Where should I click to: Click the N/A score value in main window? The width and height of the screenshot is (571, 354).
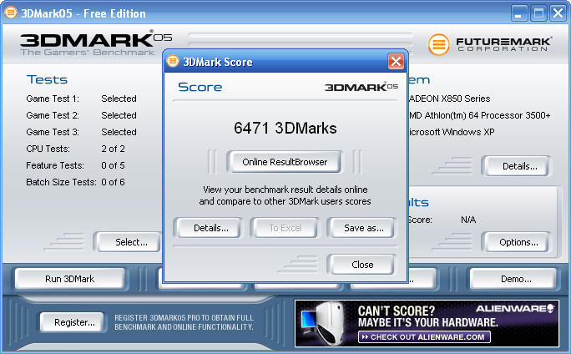point(468,220)
